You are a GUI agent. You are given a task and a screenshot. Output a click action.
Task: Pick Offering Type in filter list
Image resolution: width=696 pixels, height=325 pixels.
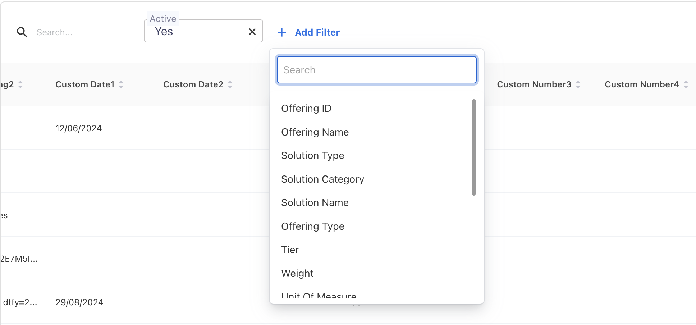(312, 226)
